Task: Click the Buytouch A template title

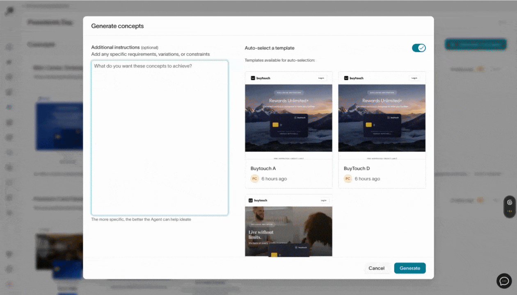Action: 263,168
